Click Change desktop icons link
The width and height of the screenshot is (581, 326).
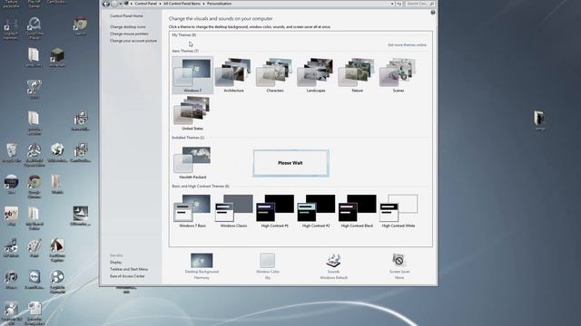tap(127, 27)
